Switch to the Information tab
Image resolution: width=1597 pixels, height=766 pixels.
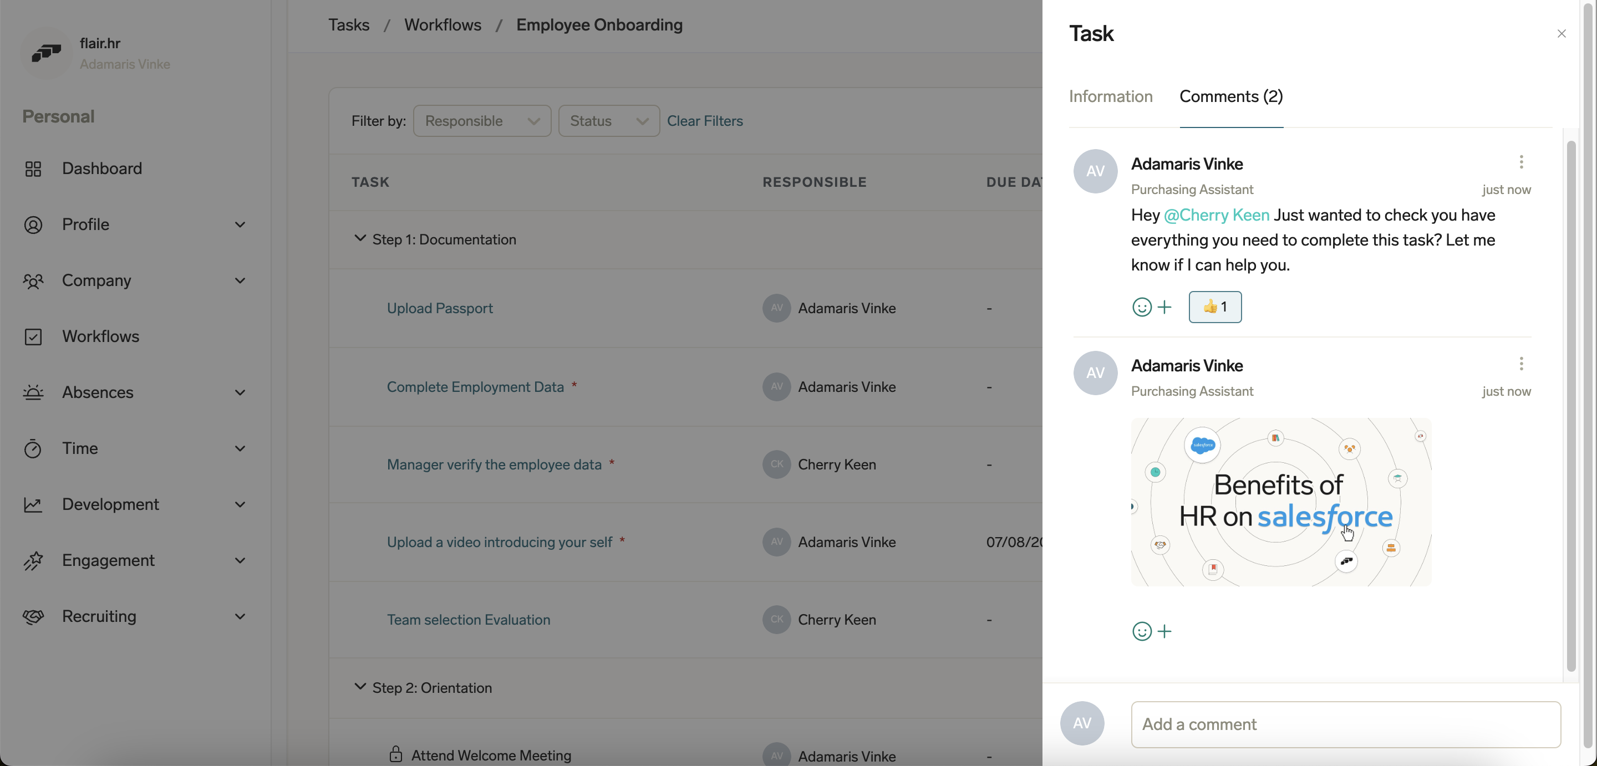(1110, 96)
